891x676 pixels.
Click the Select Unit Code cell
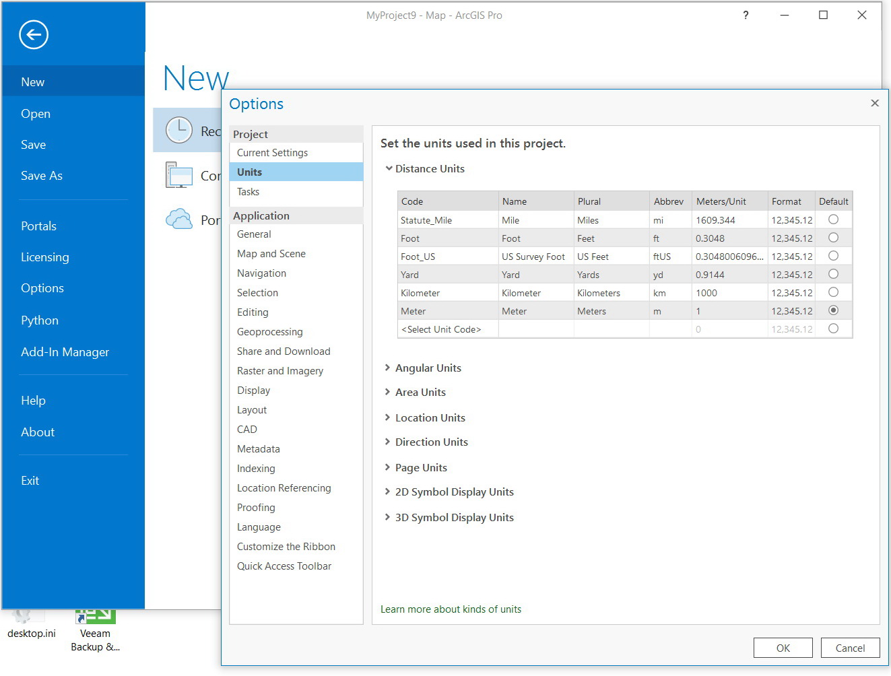click(442, 329)
